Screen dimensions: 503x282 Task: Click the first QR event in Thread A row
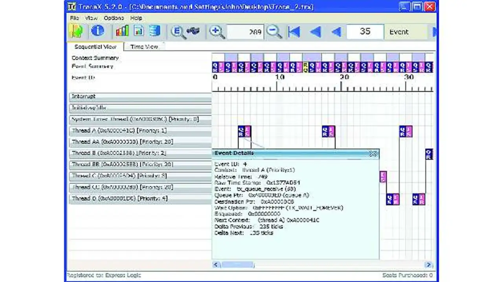(241, 131)
